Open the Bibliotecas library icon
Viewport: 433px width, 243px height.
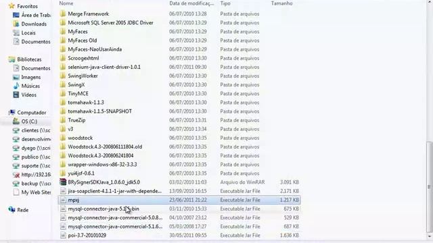(x=12, y=59)
